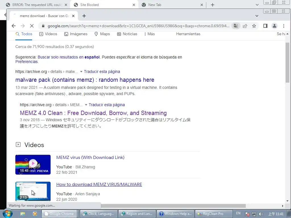This screenshot has height=218, width=291.
Task: Switch to the Noticias search tab
Action: coord(127,34)
